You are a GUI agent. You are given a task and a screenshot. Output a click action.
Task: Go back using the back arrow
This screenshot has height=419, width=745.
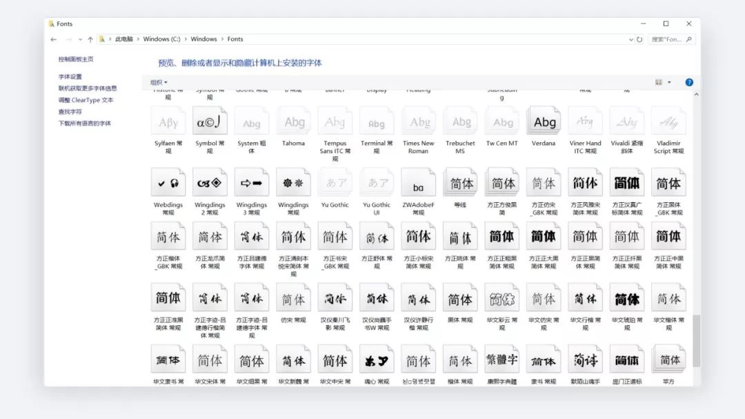54,39
